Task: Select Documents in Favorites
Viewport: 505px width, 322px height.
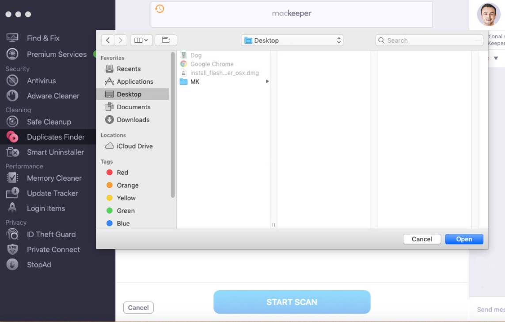Action: (x=133, y=107)
